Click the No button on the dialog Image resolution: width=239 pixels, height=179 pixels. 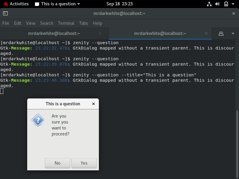[57, 163]
